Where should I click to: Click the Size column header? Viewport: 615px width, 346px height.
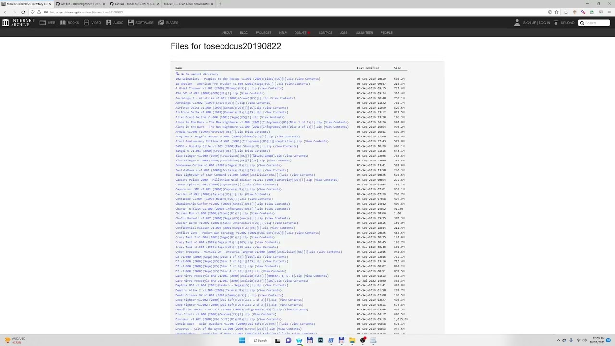397,68
